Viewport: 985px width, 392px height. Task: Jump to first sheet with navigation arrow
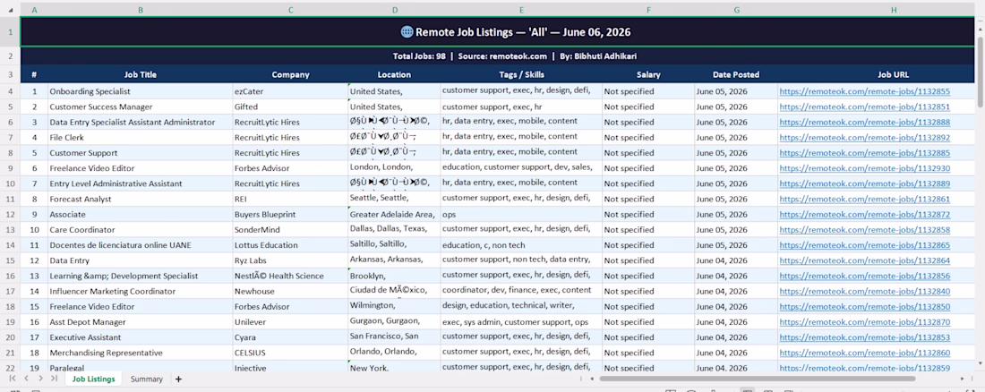(x=13, y=379)
